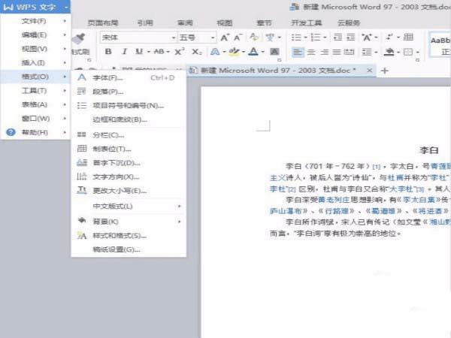Open 视图(V) menu
Screen dimensions: 451x338
point(35,49)
